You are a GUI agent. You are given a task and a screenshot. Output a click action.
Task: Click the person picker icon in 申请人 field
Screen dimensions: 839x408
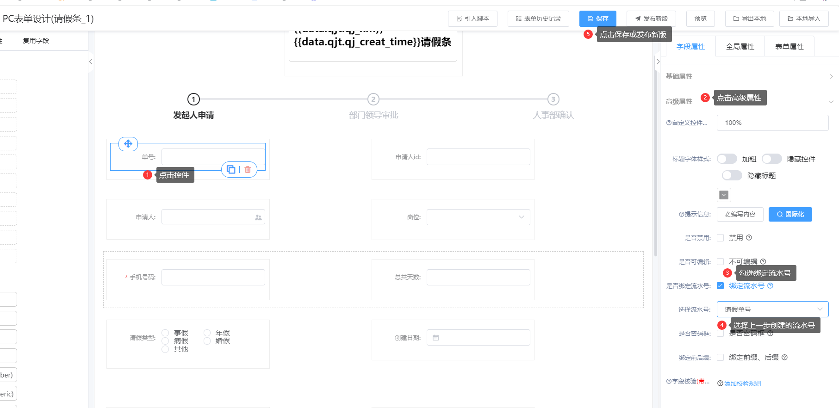258,217
